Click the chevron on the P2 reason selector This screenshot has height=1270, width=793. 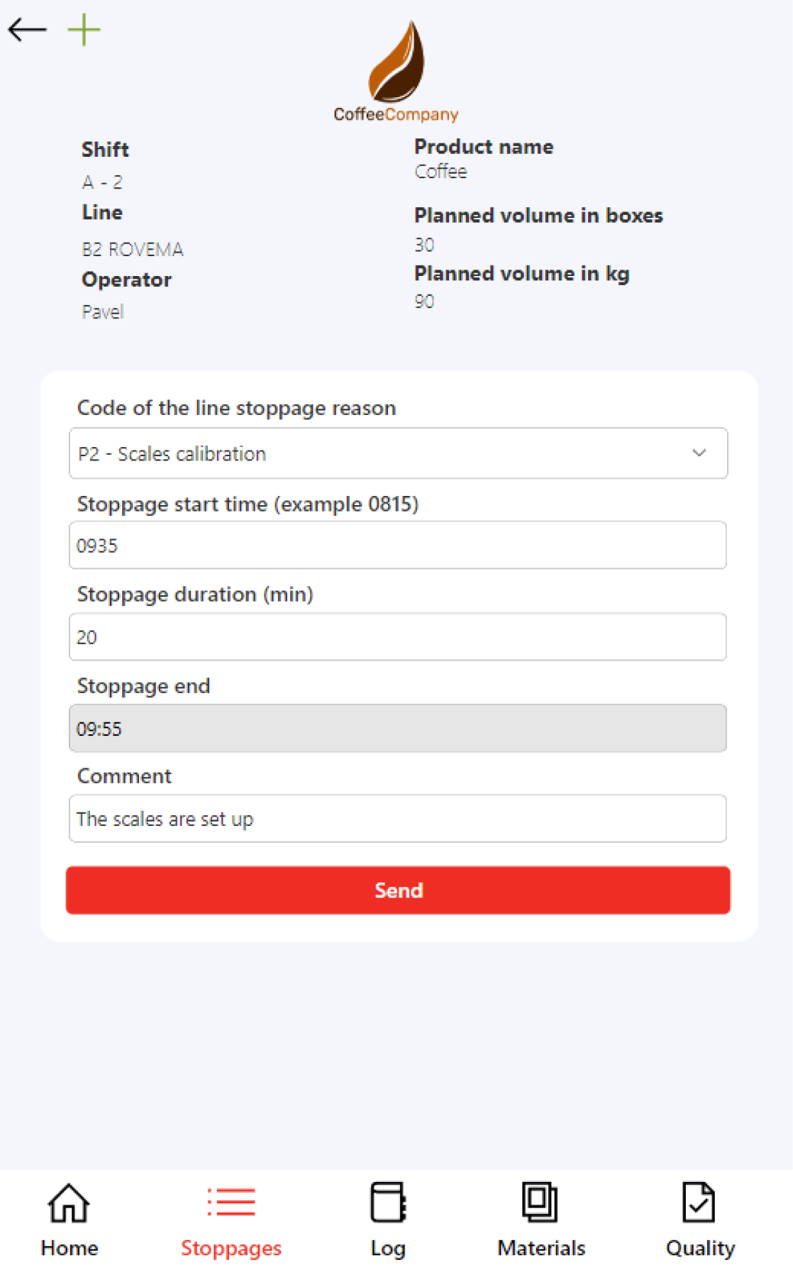[x=700, y=453]
